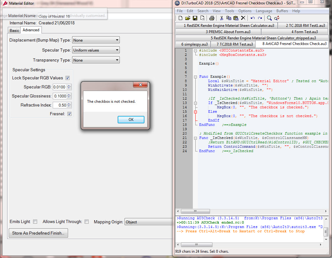Open Find using the magnifier icon
This screenshot has height=258, width=332.
[269, 18]
